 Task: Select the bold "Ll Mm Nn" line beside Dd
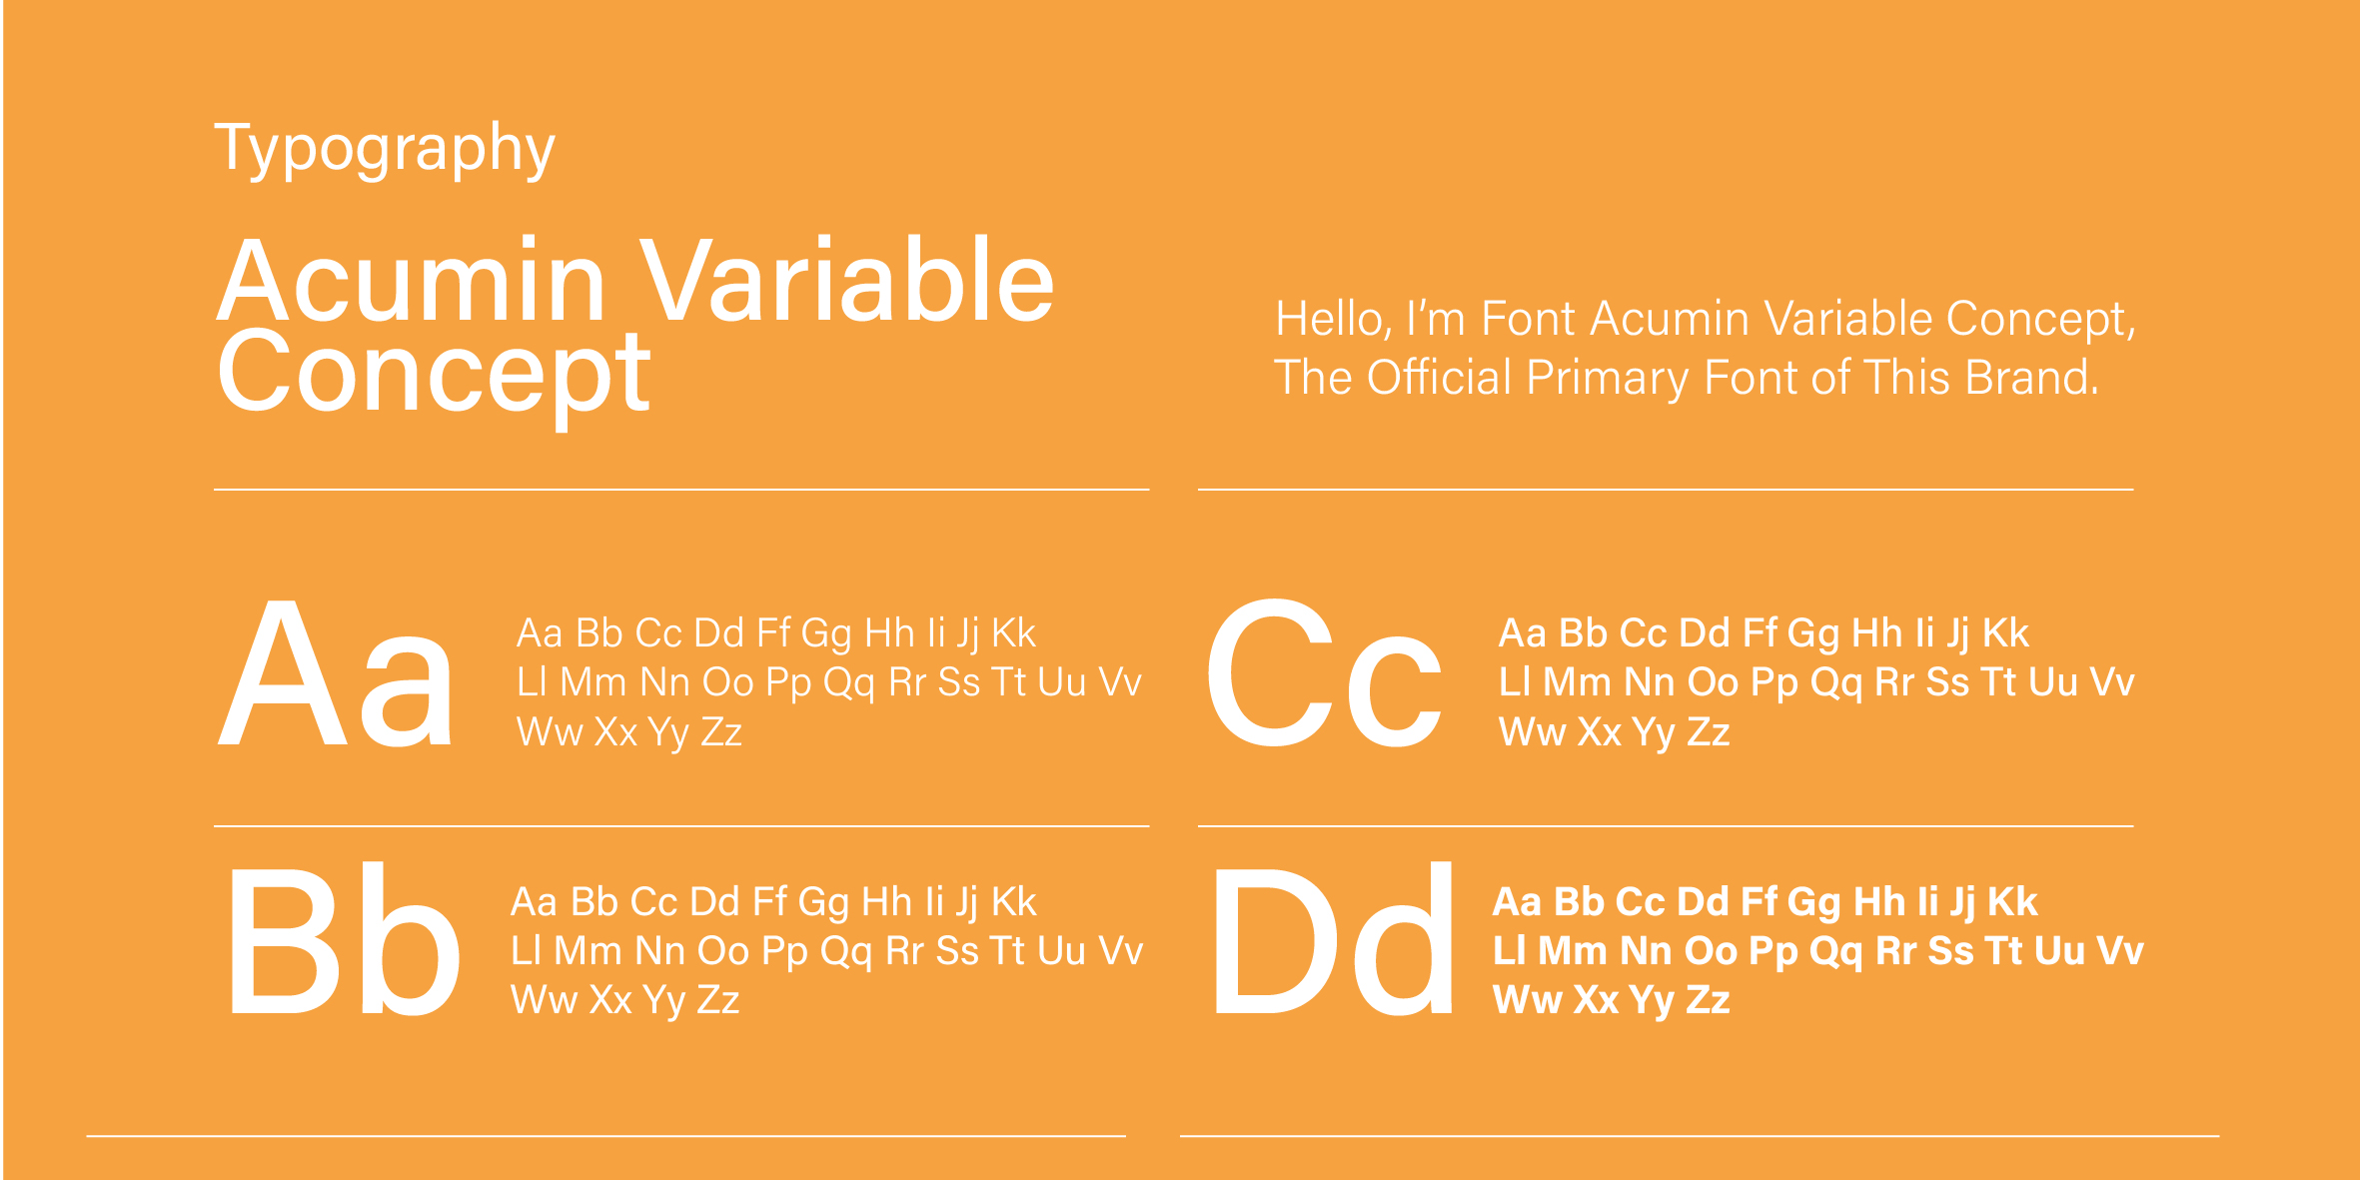point(1817,951)
